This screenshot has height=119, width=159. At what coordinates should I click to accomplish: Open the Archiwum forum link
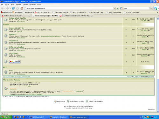(x=13, y=53)
